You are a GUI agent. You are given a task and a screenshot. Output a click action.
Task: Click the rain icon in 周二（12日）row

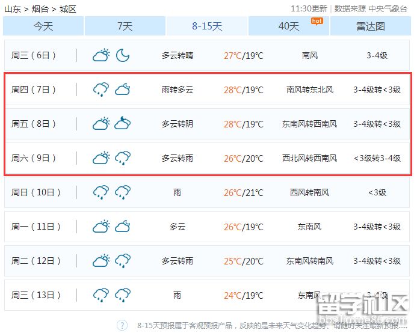point(123,261)
